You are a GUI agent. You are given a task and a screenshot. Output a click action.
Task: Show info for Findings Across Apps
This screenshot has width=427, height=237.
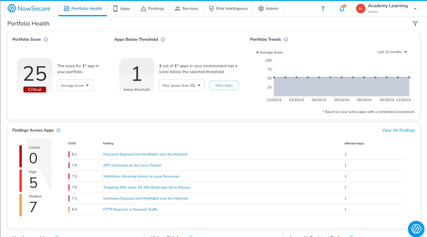click(x=58, y=130)
